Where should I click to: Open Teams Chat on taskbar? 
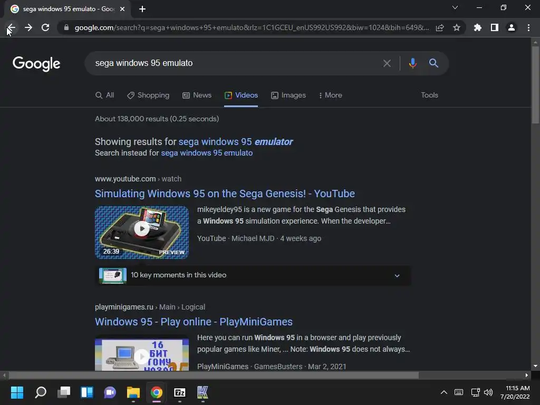point(110,392)
